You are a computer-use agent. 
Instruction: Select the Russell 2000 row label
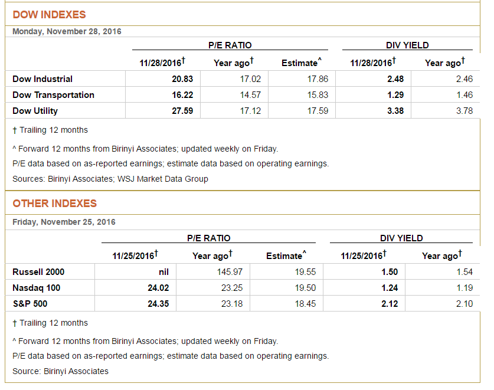[38, 272]
